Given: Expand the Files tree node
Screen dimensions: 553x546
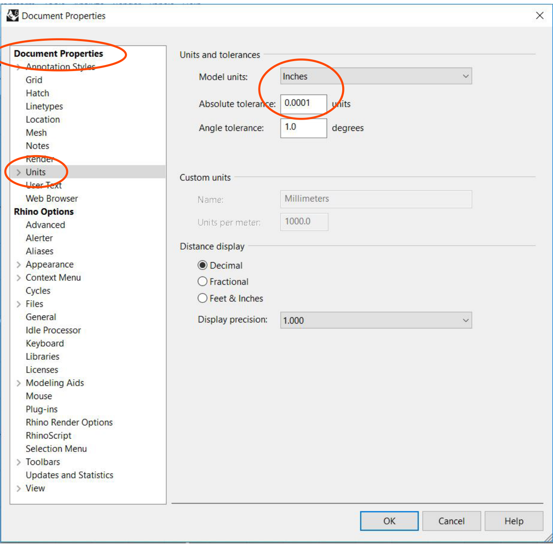Looking at the screenshot, I should coord(19,304).
